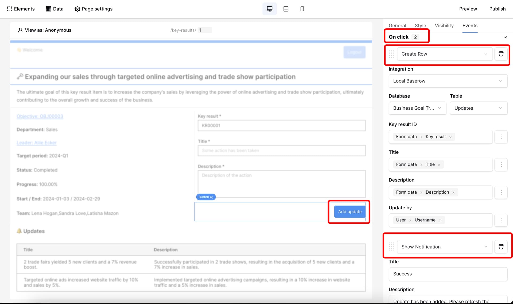Open options menu for Update by field
Image resolution: width=513 pixels, height=304 pixels.
[x=501, y=220]
